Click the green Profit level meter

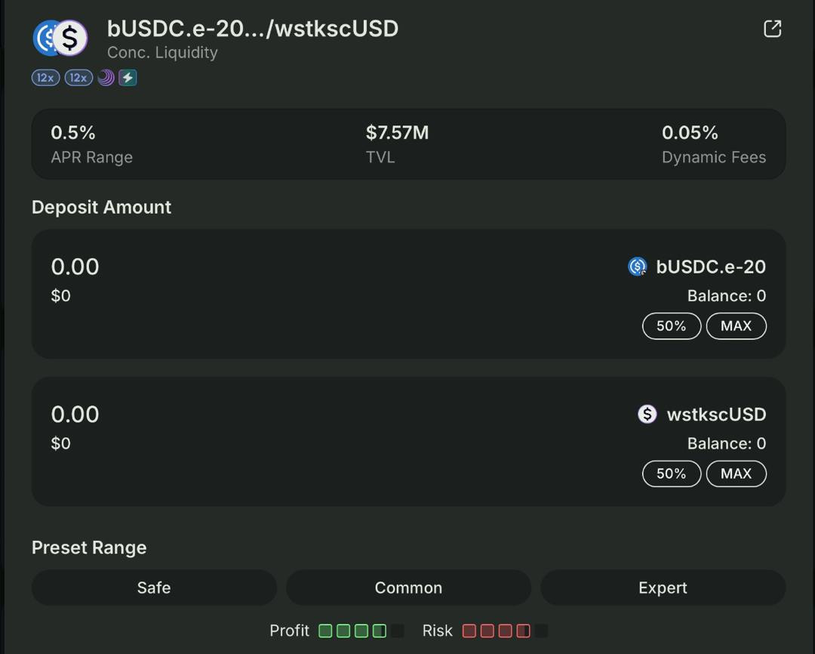click(361, 631)
